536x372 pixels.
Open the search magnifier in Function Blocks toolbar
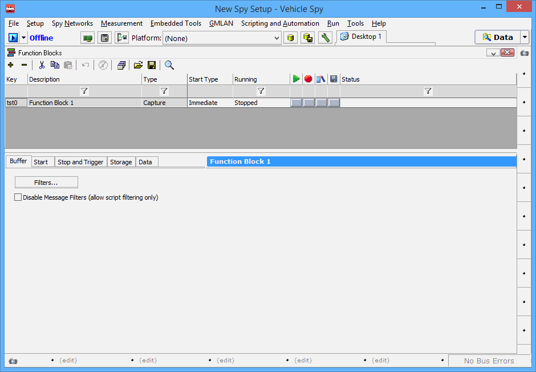tap(169, 65)
